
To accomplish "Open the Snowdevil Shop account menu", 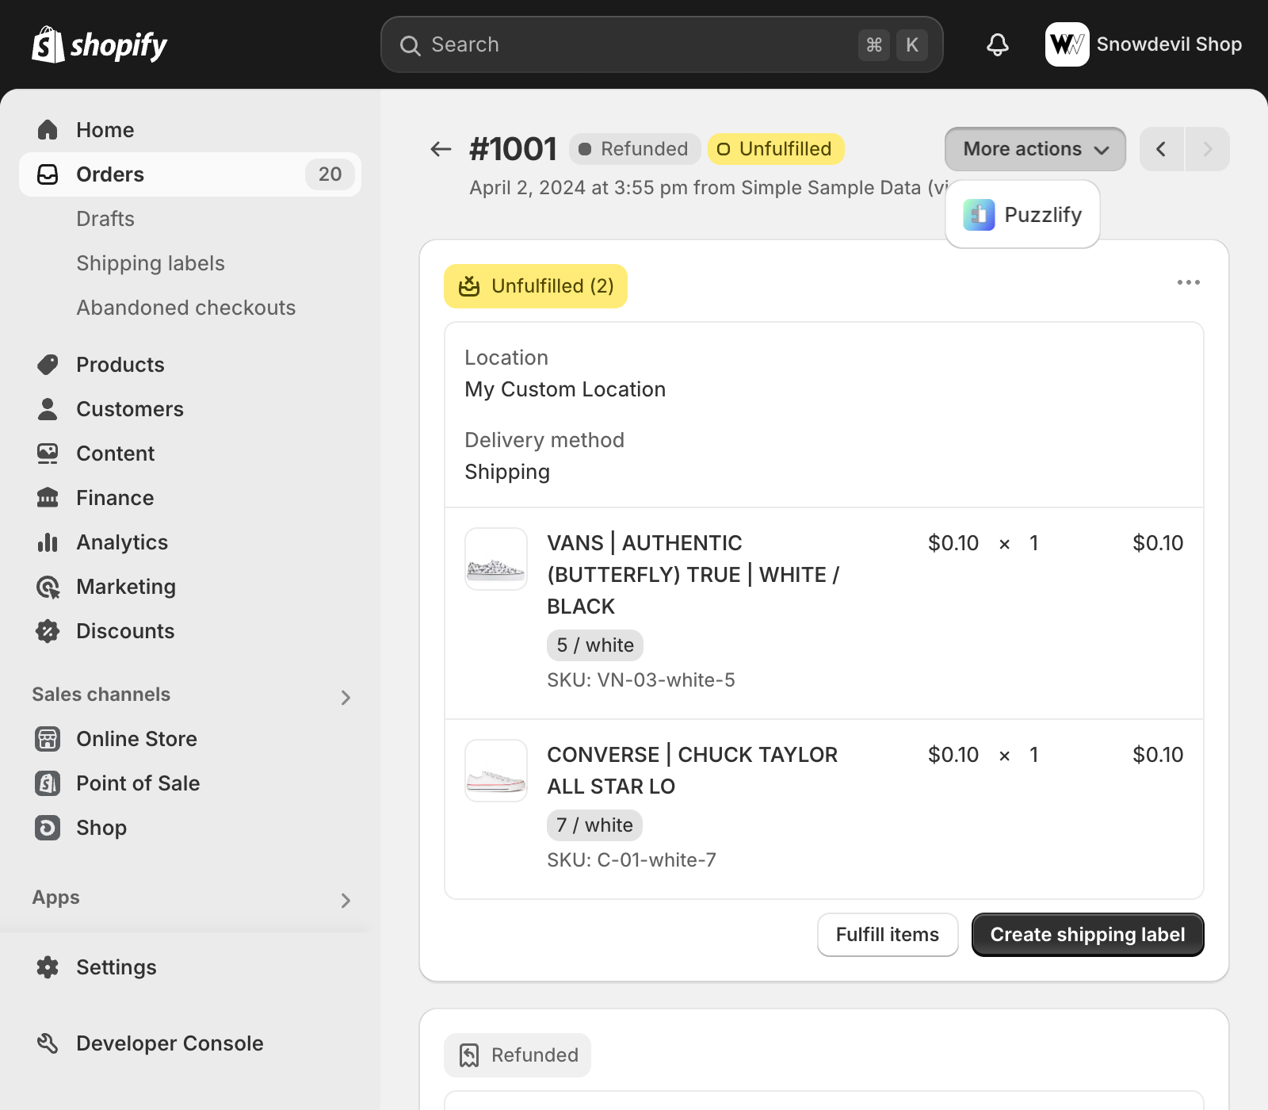I will 1143,44.
